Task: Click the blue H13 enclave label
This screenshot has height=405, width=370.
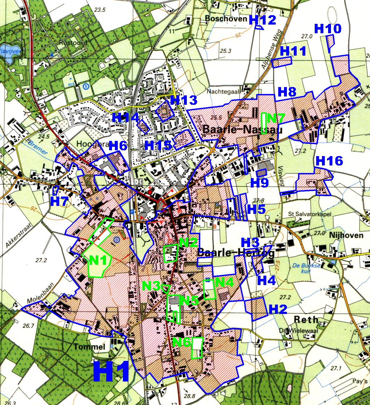Action: coord(184,100)
